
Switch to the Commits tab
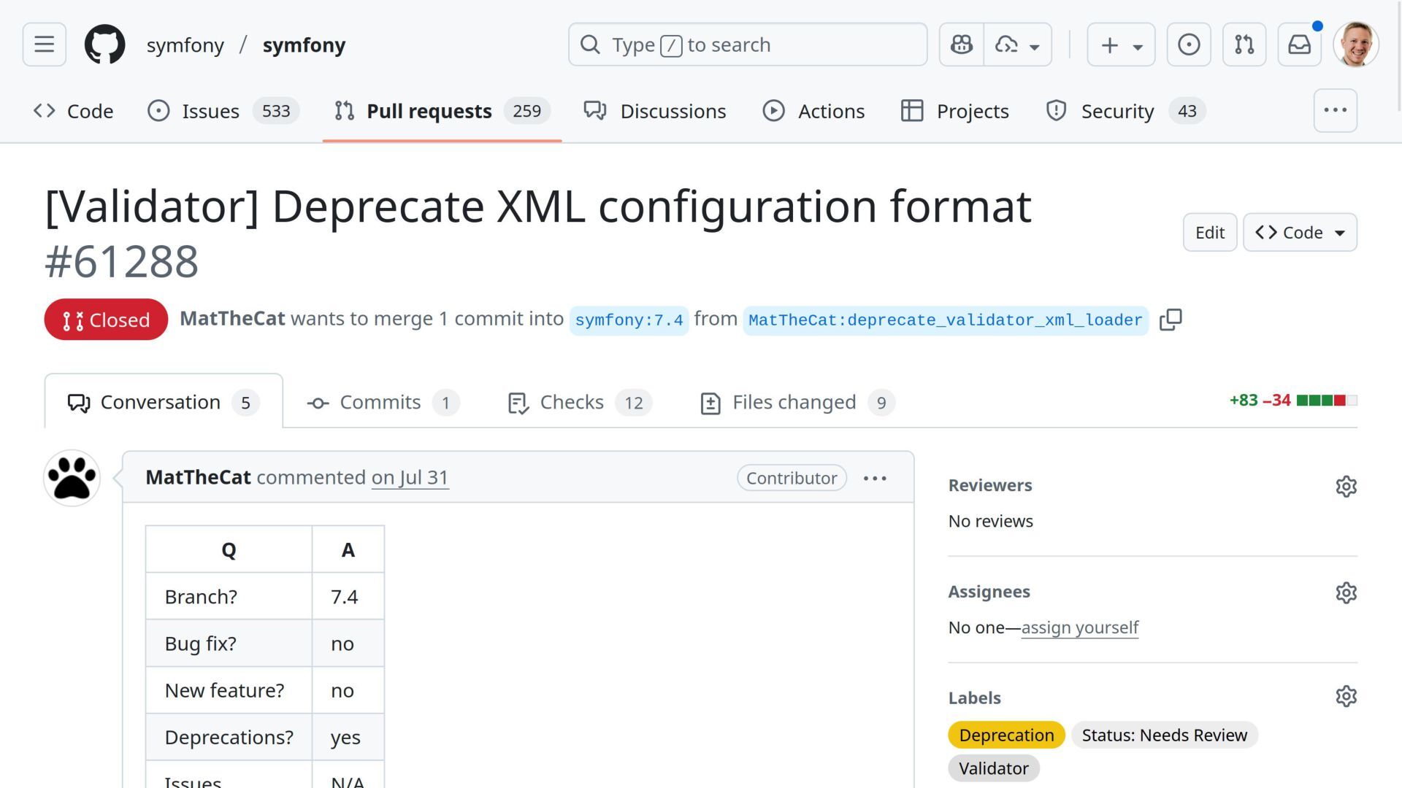pos(380,402)
